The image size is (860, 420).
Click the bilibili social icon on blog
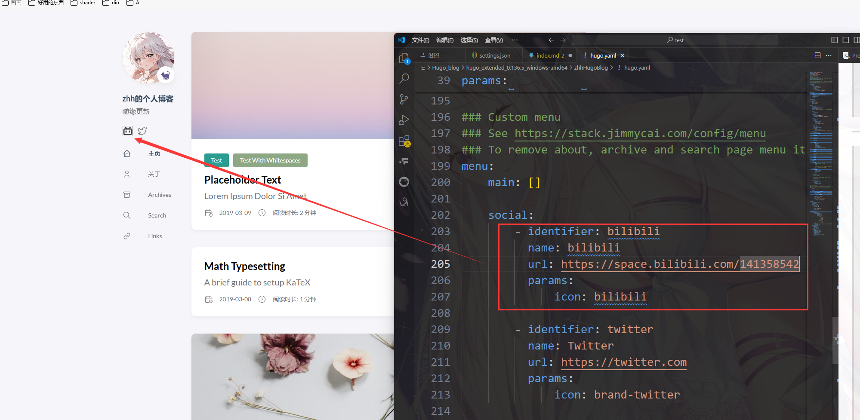click(x=128, y=131)
